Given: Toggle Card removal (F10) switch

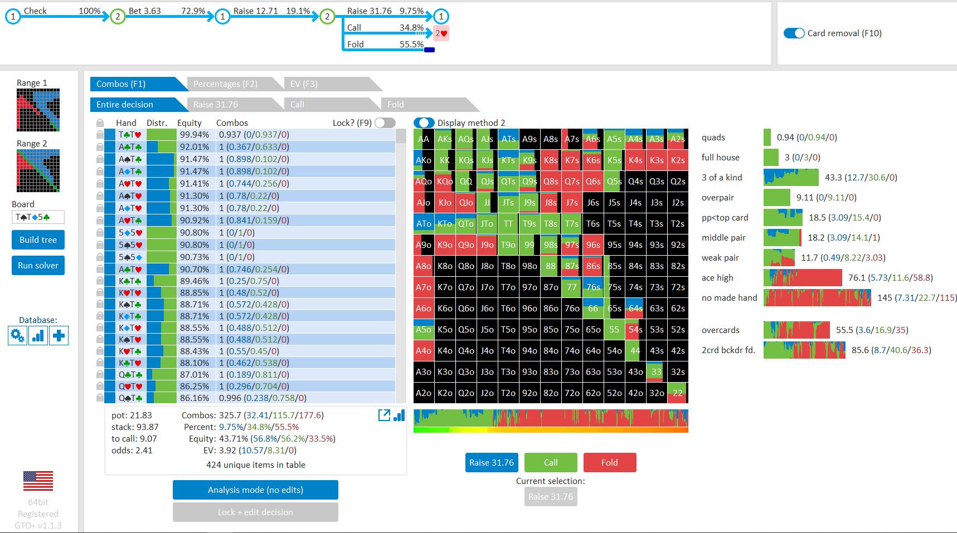Looking at the screenshot, I should 794,33.
